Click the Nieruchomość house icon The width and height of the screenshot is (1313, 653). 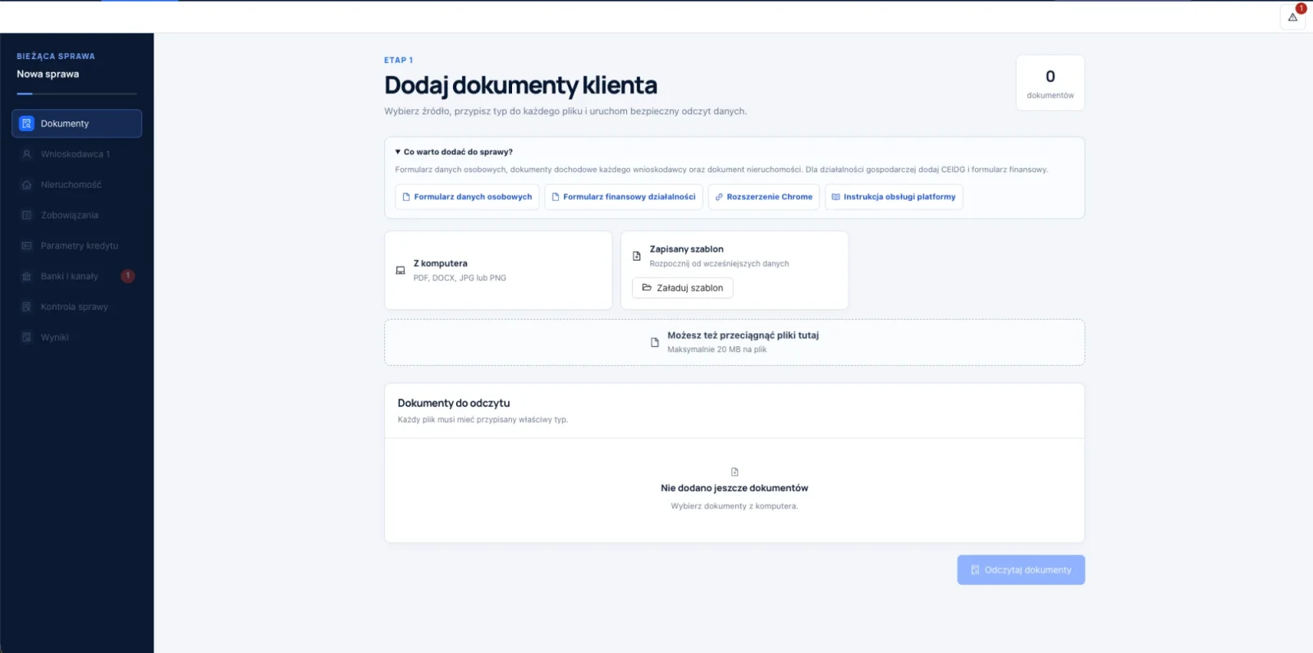point(26,185)
